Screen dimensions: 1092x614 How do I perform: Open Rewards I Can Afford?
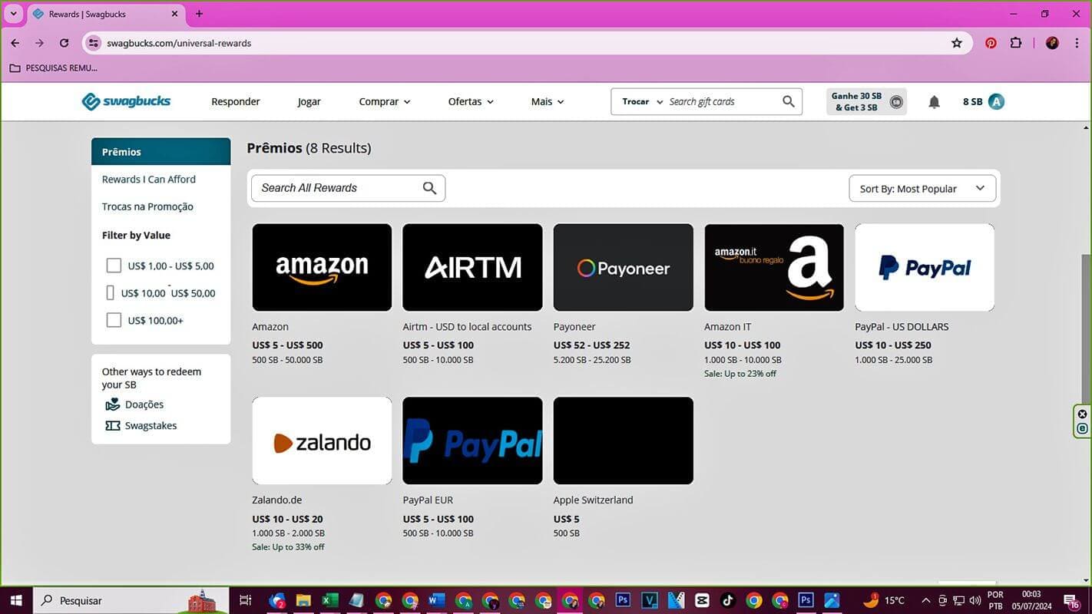tap(149, 179)
